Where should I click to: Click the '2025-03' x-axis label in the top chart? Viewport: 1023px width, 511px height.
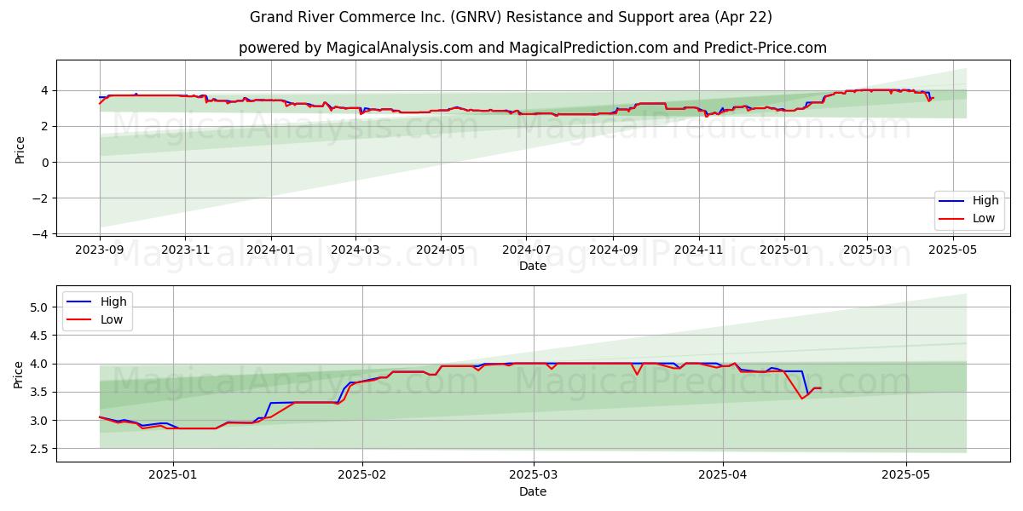tap(866, 250)
